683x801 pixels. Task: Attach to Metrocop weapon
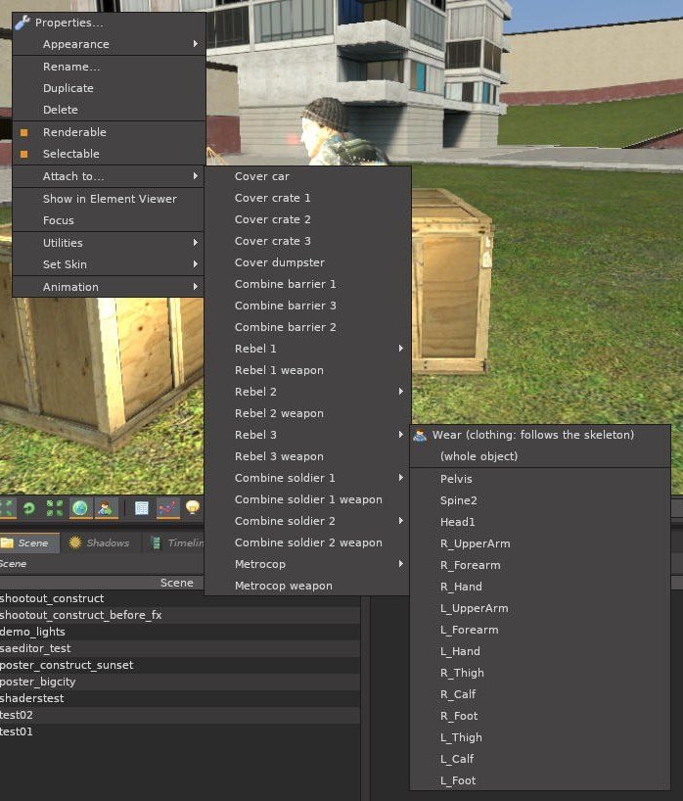pyautogui.click(x=308, y=586)
